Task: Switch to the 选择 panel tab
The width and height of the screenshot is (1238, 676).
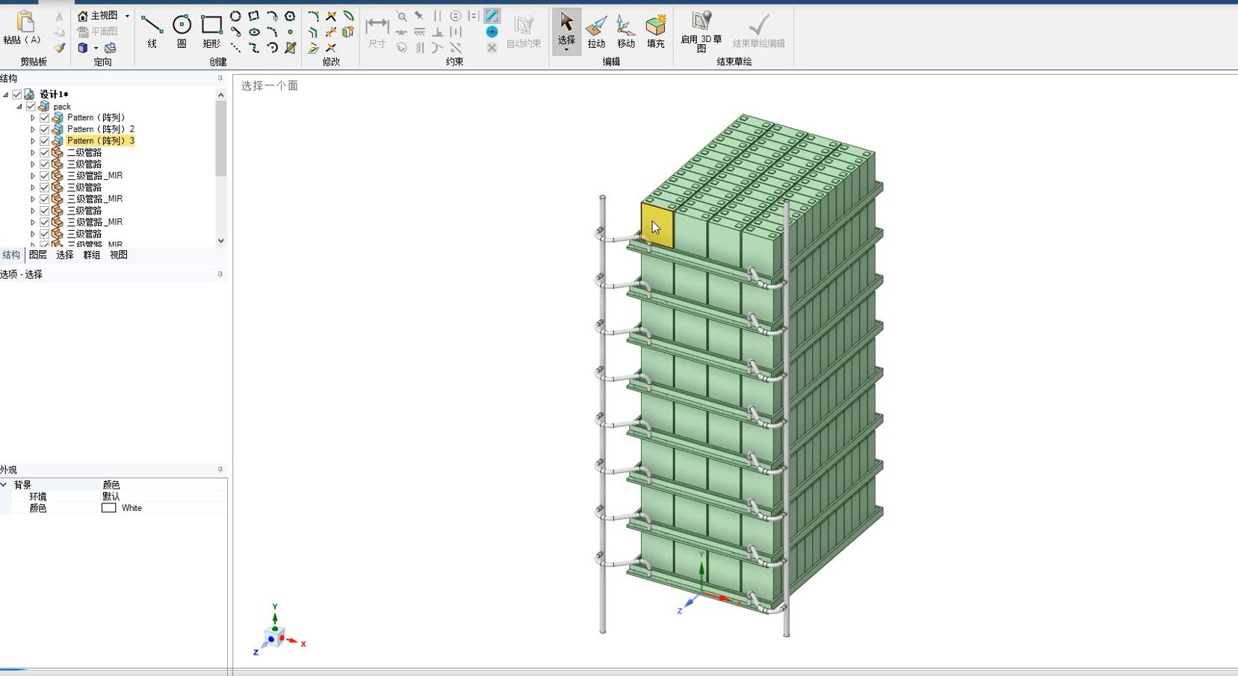Action: pos(65,255)
